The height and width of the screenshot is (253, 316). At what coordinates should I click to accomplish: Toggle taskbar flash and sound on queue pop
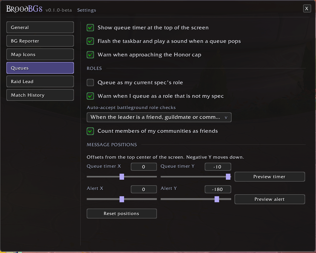point(90,41)
